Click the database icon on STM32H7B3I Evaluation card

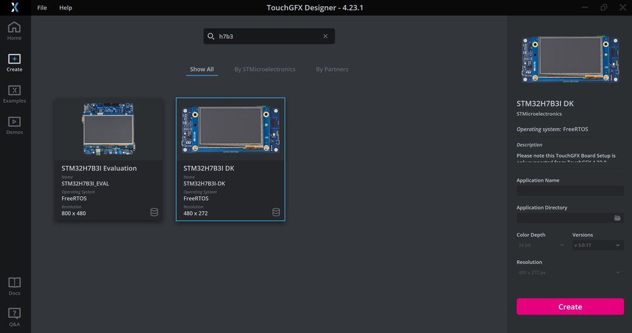pos(154,212)
